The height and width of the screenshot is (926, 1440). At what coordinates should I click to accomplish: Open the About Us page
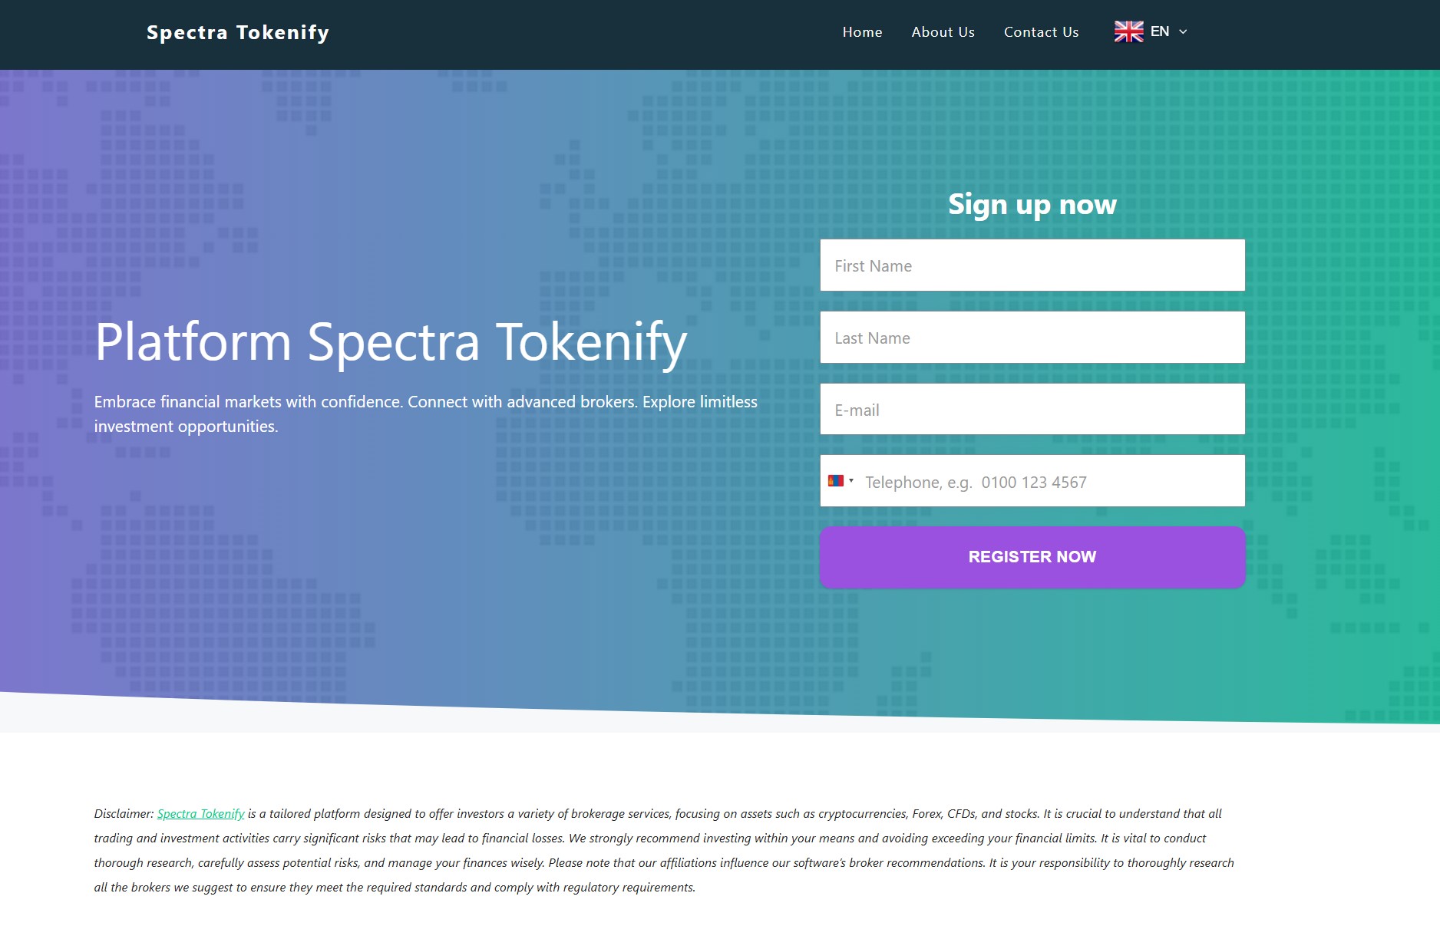(943, 32)
